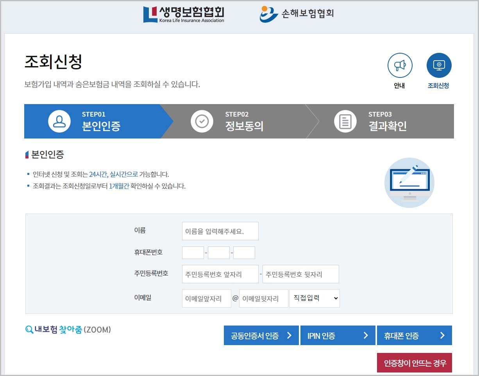Screen dimensions: 479x376
Task: Focus the 이메일앞자리 field
Action: pos(207,299)
